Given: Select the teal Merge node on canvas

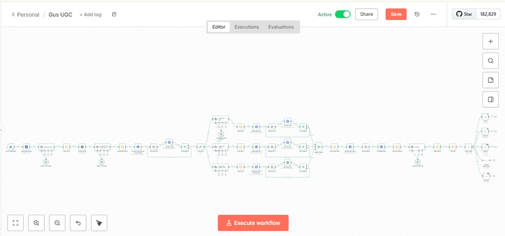Looking at the screenshot, I should (318, 146).
